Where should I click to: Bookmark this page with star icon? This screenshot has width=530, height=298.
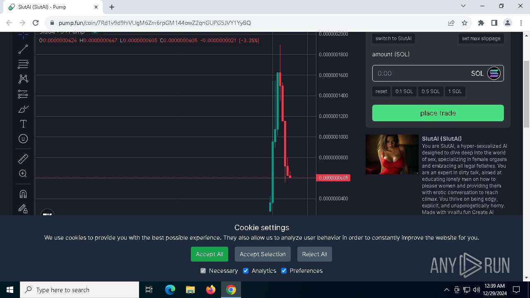[465, 23]
